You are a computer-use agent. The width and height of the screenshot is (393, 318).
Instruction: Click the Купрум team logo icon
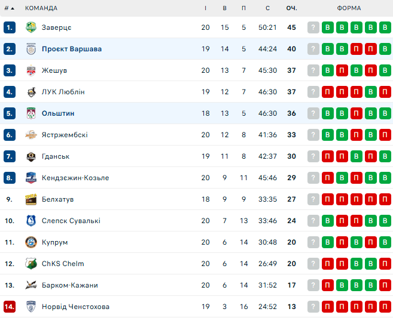point(31,242)
